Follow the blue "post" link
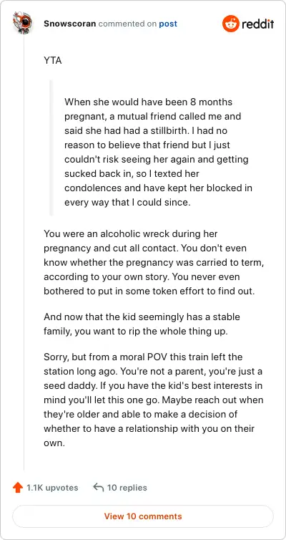The height and width of the screenshot is (540, 286). [168, 24]
